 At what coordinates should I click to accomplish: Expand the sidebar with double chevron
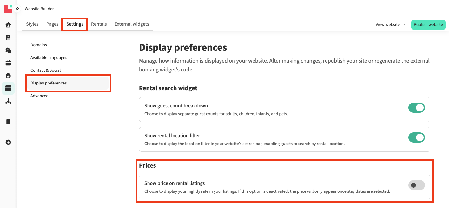tap(17, 9)
